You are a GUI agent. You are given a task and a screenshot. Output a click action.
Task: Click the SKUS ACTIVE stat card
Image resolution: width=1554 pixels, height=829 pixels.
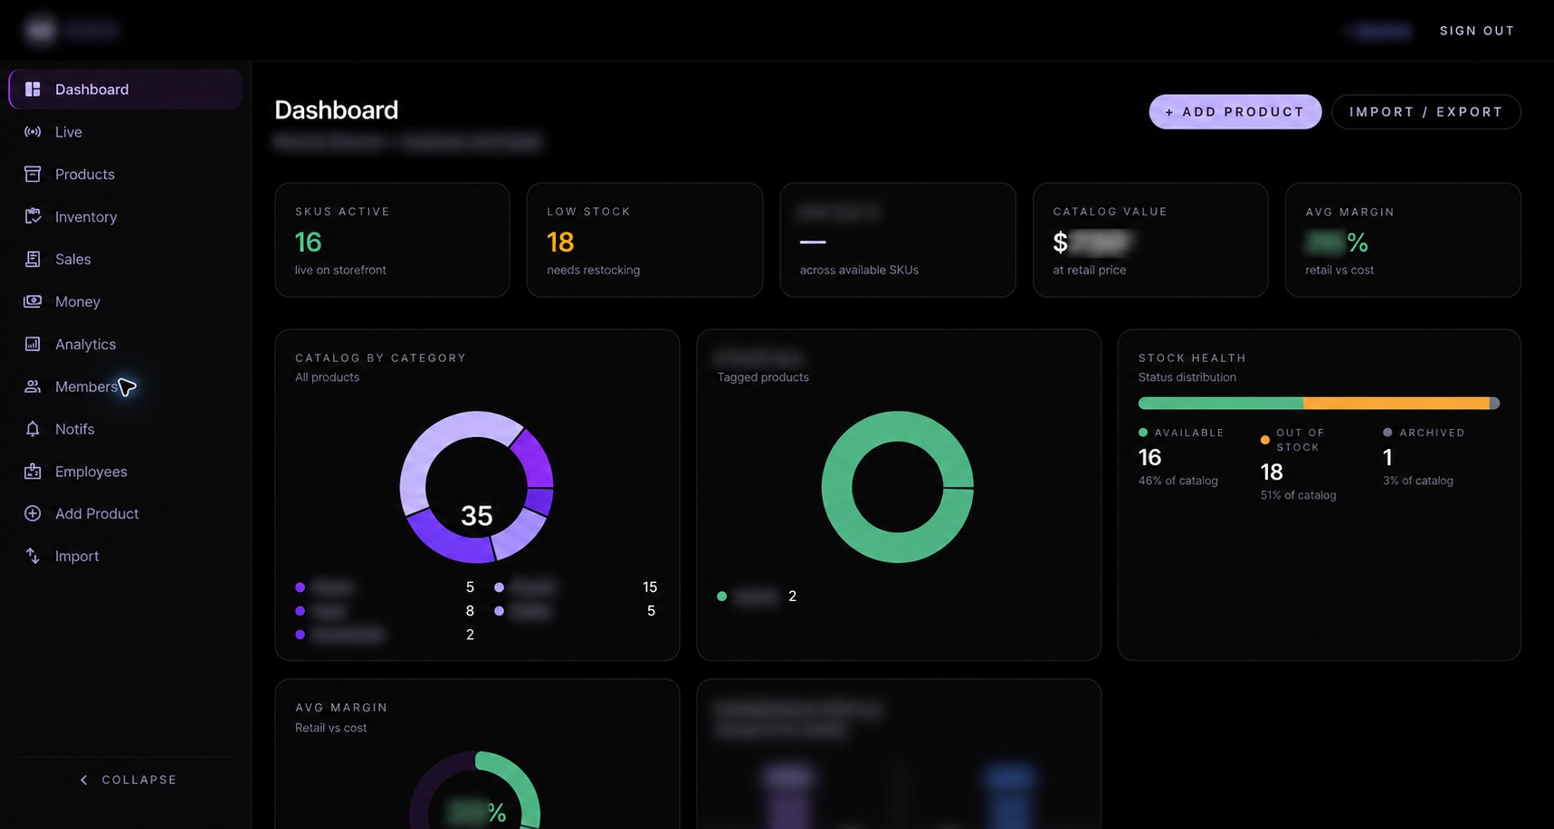(392, 240)
